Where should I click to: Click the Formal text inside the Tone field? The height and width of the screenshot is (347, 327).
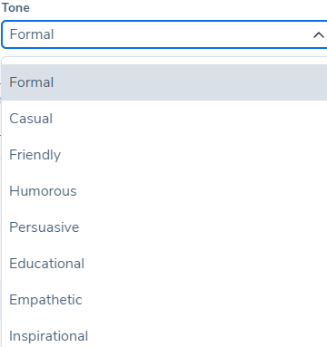[32, 34]
